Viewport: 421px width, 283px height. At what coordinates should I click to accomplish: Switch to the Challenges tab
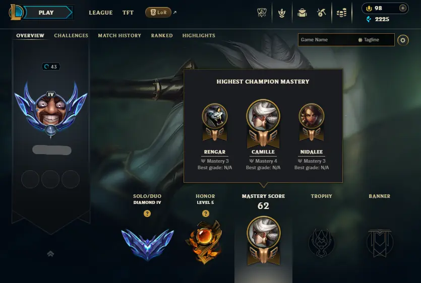pyautogui.click(x=71, y=35)
